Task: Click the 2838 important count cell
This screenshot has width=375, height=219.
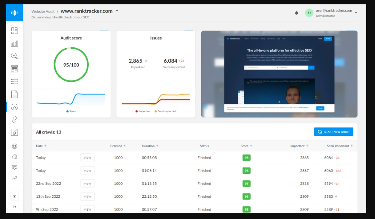Action: pyautogui.click(x=304, y=184)
